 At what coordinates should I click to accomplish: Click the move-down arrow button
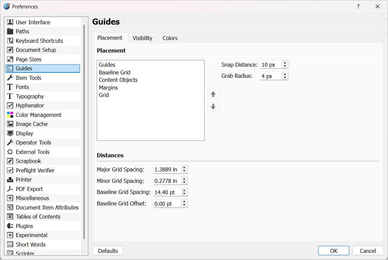coord(213,107)
